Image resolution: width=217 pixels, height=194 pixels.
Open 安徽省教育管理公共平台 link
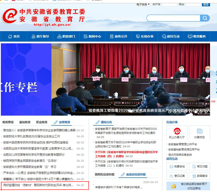[182, 144]
